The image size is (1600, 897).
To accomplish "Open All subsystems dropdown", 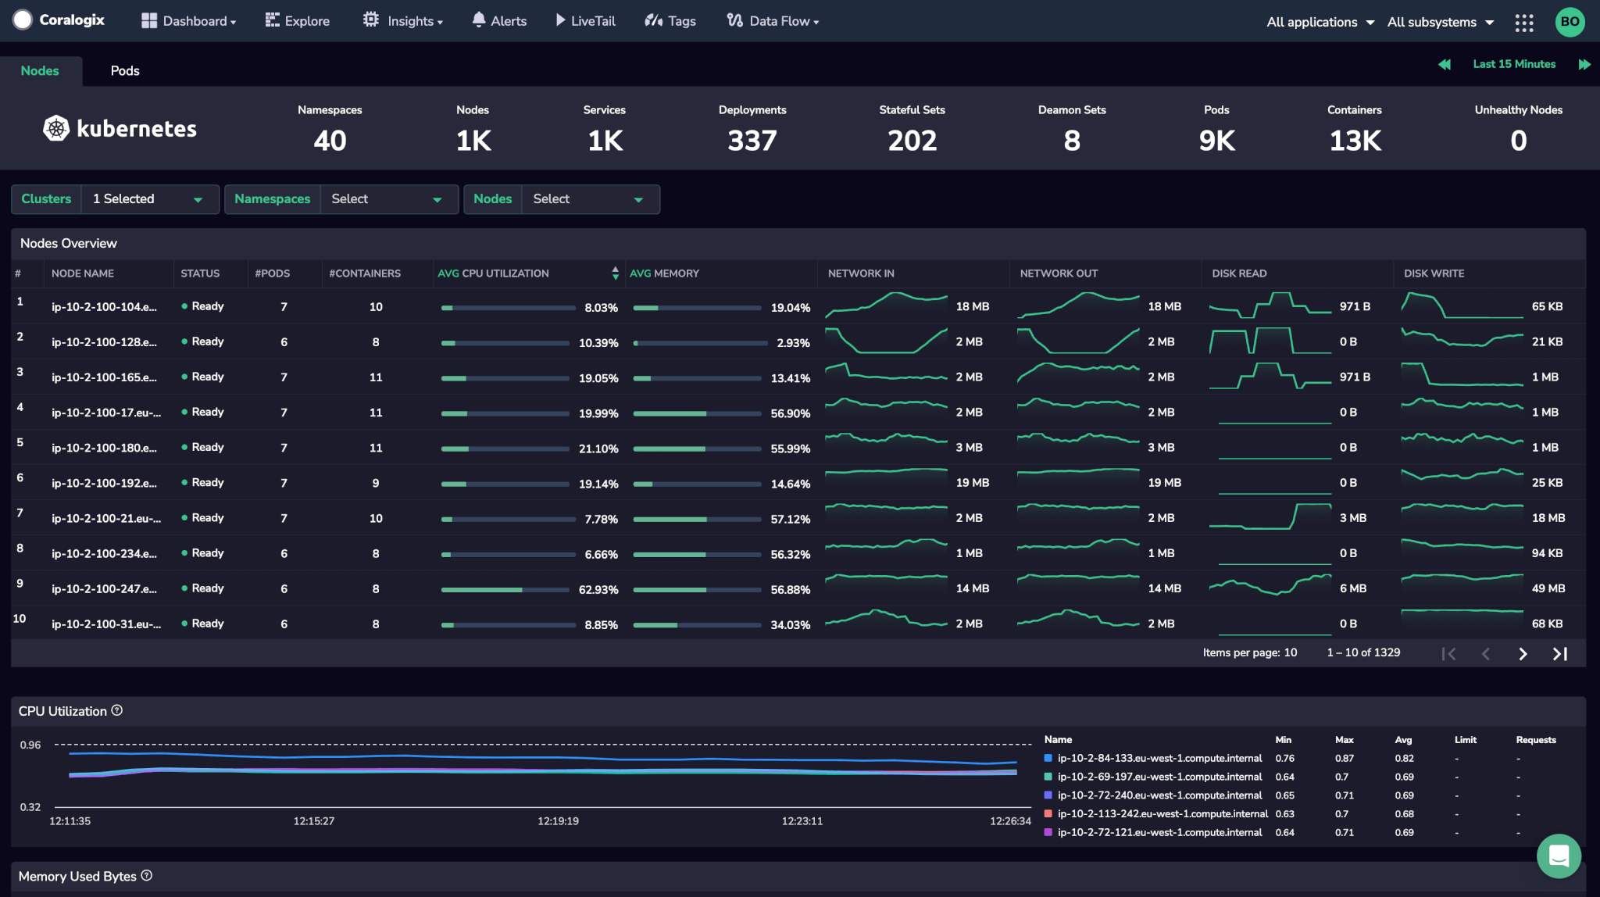I will pos(1441,22).
